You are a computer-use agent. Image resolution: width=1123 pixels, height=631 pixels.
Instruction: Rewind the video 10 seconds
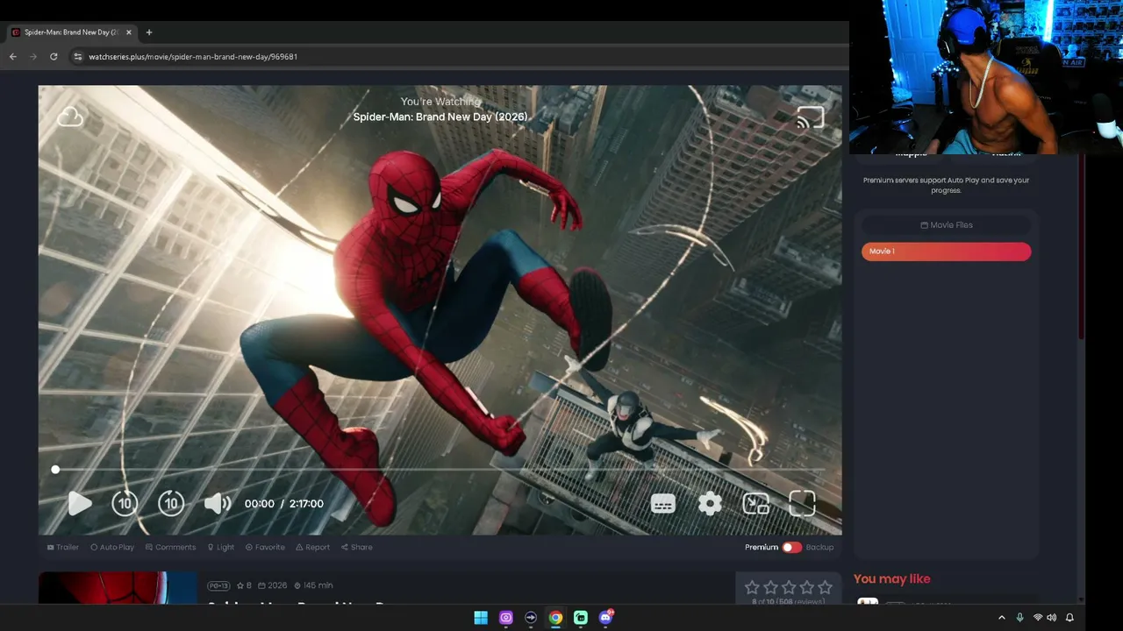(125, 503)
